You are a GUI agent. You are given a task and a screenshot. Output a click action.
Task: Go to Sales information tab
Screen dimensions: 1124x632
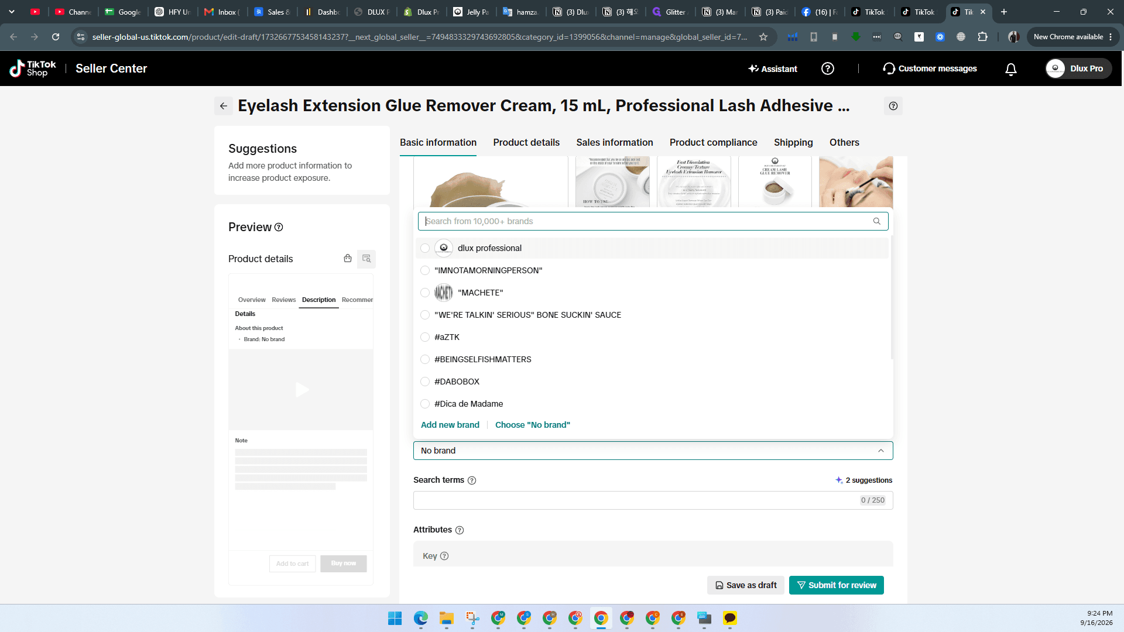click(x=614, y=142)
